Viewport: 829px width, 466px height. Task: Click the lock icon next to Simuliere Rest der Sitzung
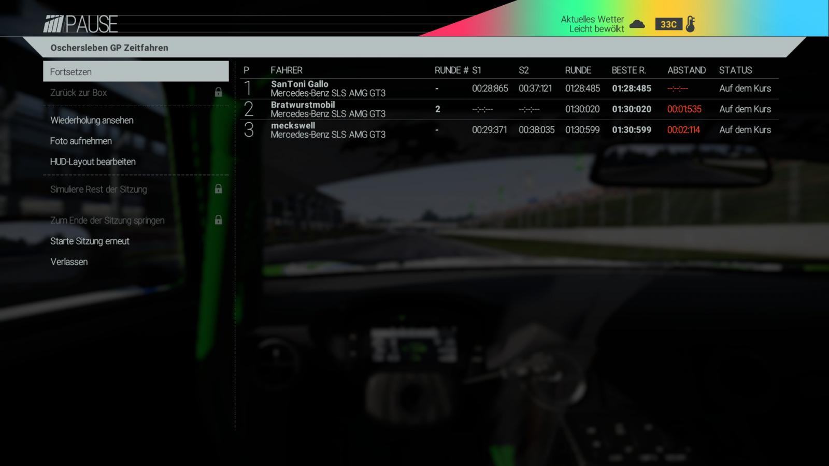click(x=219, y=189)
